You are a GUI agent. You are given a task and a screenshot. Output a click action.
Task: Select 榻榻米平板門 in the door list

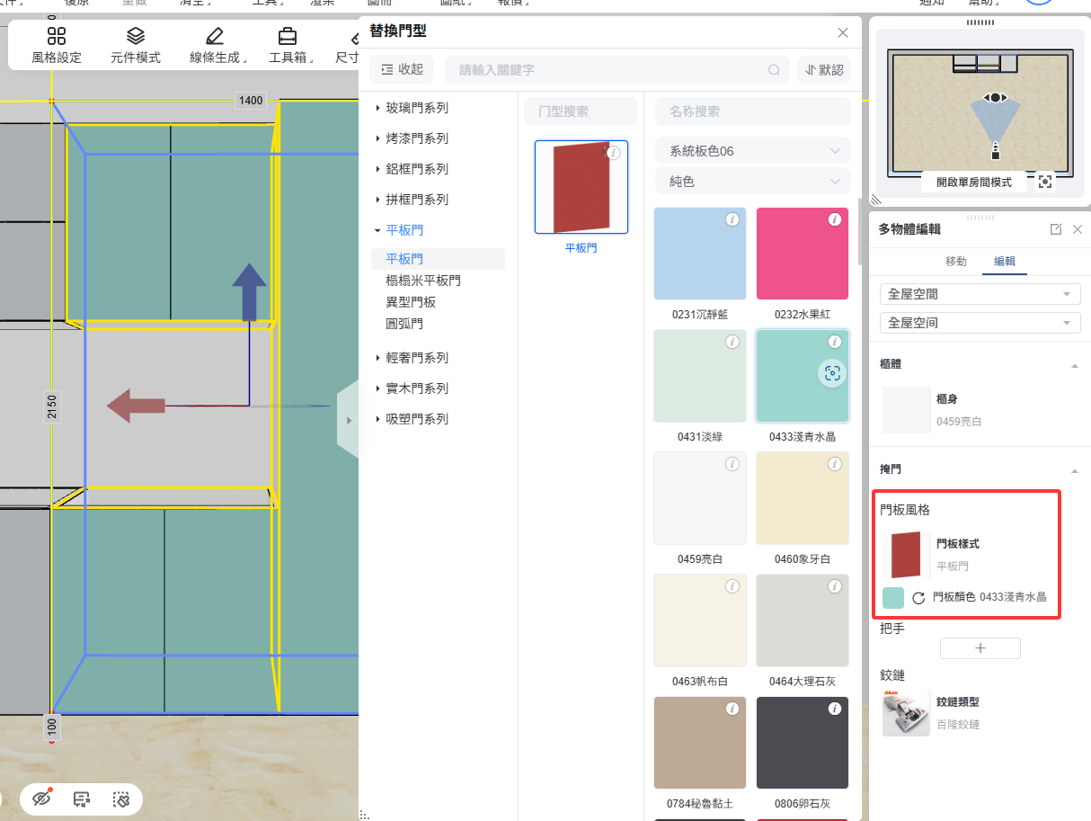(x=423, y=281)
